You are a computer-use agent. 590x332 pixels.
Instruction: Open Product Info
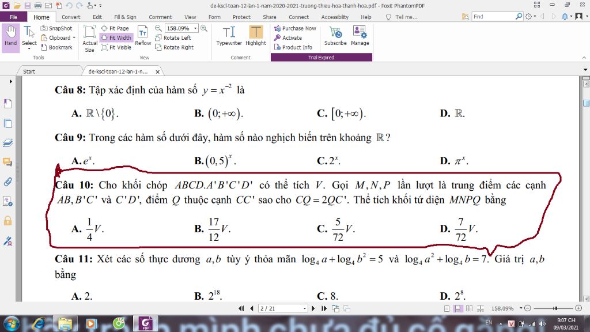point(293,47)
